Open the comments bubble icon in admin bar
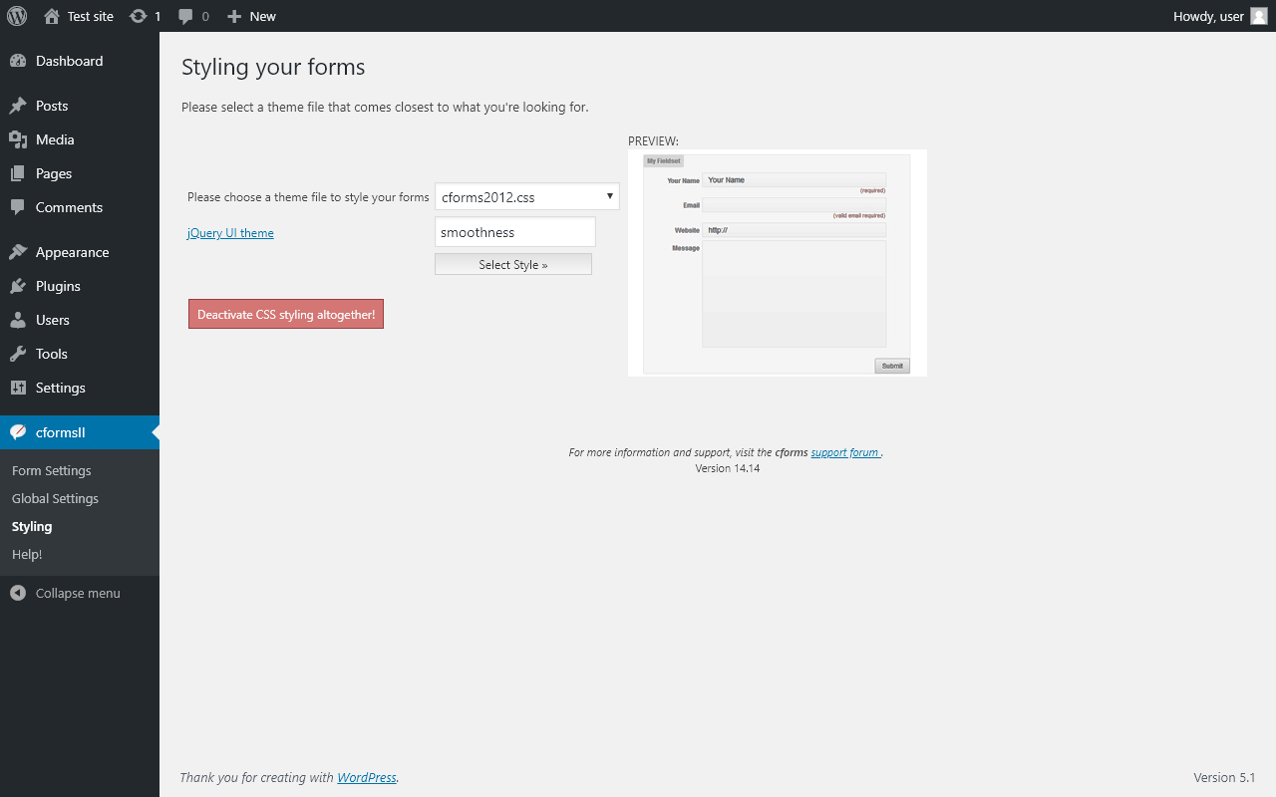Screen dimensions: 1276x797 click(186, 16)
